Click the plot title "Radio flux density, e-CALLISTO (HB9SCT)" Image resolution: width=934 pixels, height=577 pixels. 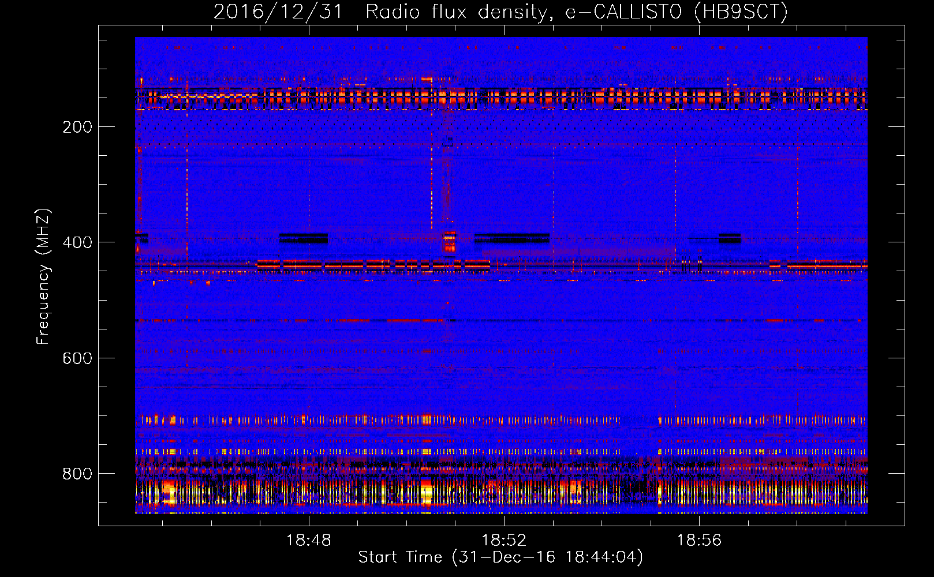pyautogui.click(x=577, y=12)
